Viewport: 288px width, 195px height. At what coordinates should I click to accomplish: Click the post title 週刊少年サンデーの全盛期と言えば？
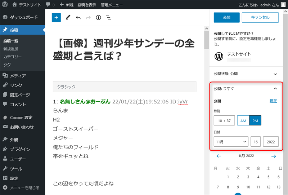[124, 49]
